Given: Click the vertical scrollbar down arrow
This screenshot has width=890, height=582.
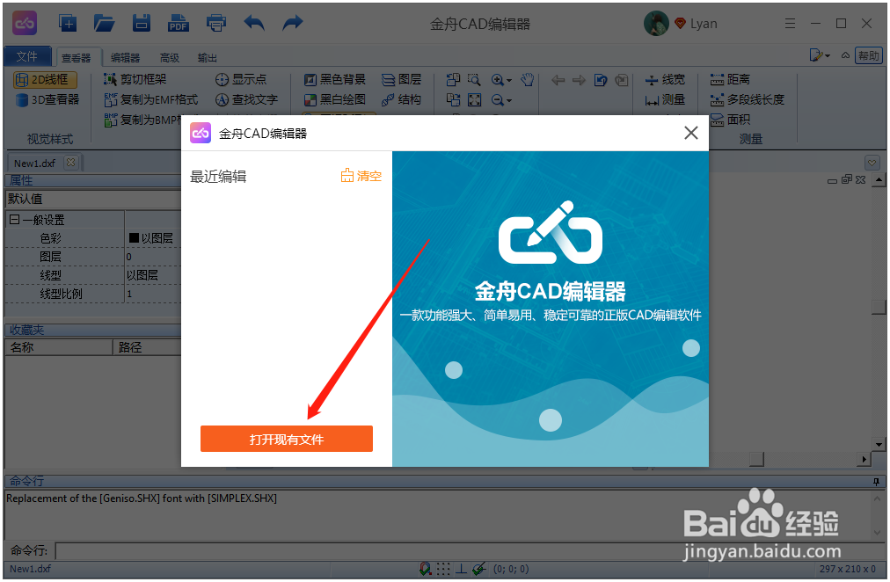Looking at the screenshot, I should pyautogui.click(x=879, y=444).
